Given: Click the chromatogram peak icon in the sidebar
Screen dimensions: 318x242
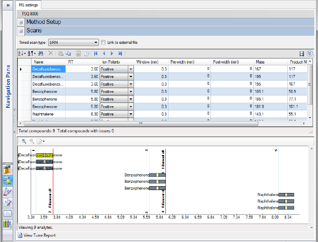Looking at the screenshot, I should click(8, 191).
